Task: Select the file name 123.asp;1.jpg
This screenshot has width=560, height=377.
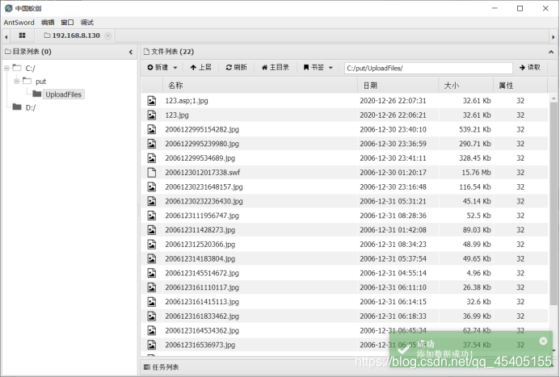Action: (187, 101)
